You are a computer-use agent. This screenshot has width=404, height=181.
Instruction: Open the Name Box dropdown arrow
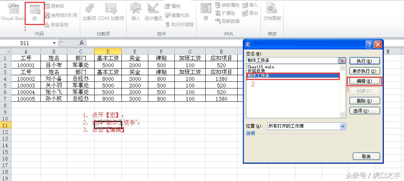click(54, 43)
